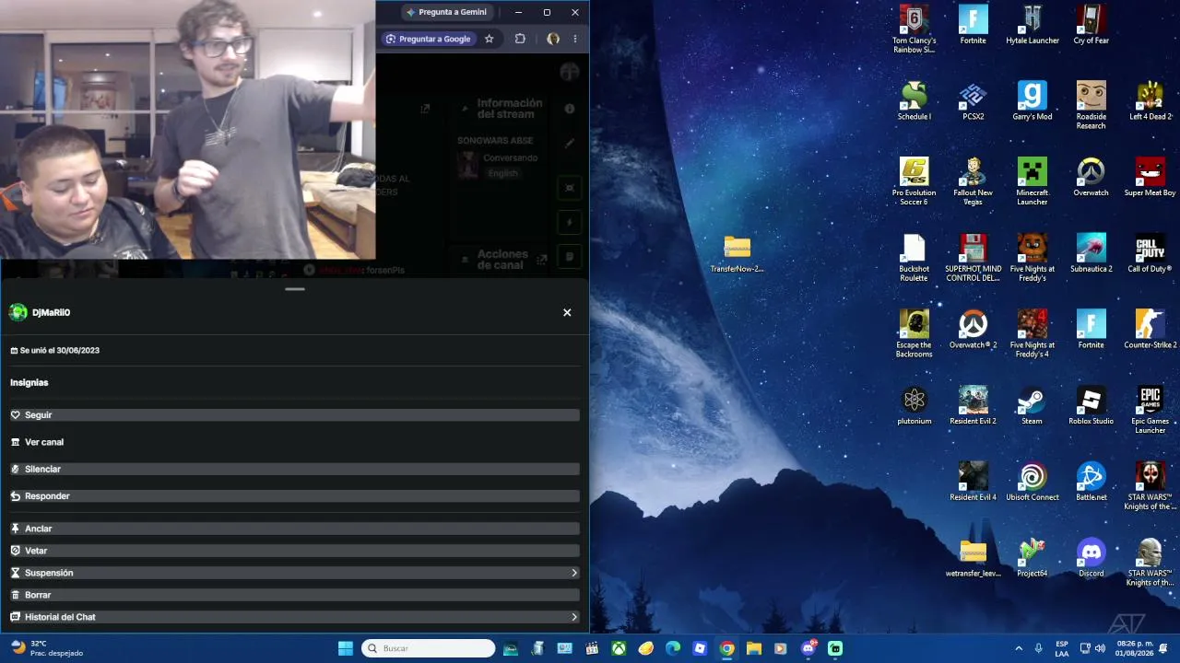The image size is (1180, 663).
Task: Launch Hytale Launcher from the desktop
Action: pos(1032,25)
